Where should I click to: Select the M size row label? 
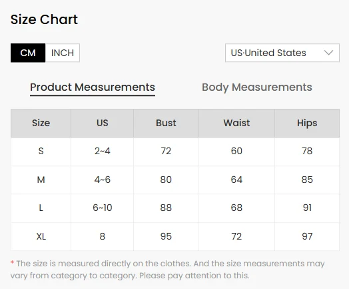(41, 180)
